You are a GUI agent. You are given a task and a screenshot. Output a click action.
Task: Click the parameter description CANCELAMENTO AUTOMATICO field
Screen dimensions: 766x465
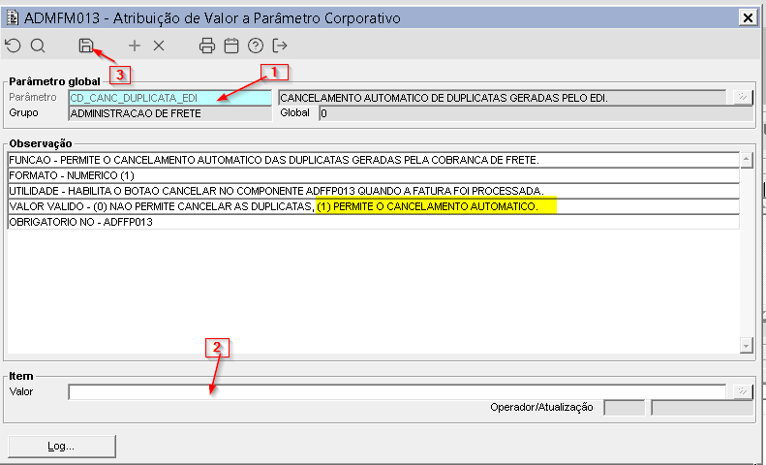(503, 98)
